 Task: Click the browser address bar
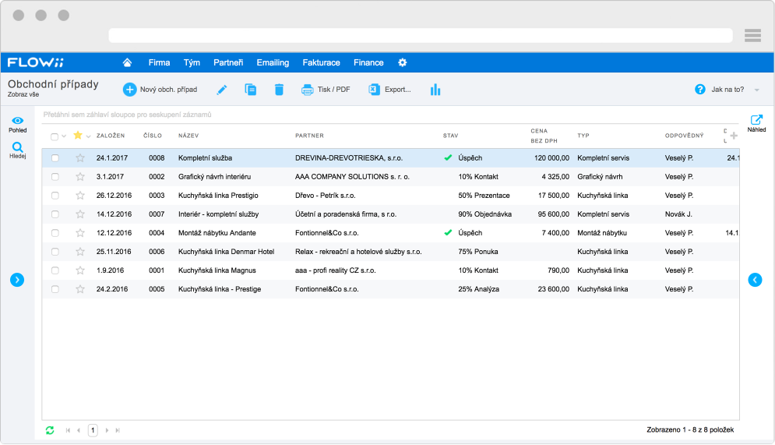(x=421, y=35)
